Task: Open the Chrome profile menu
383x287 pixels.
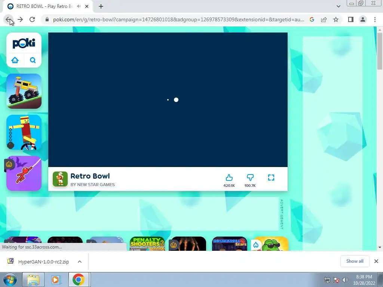Action: point(363,19)
